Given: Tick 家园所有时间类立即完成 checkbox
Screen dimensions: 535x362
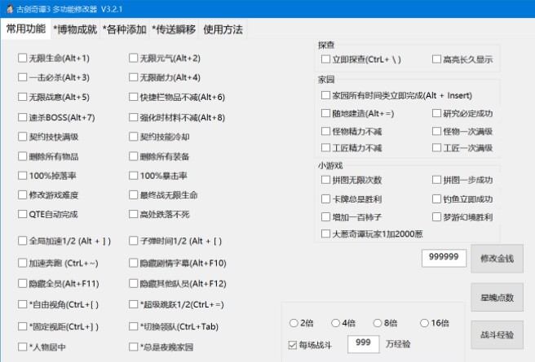Looking at the screenshot, I should 326,95.
